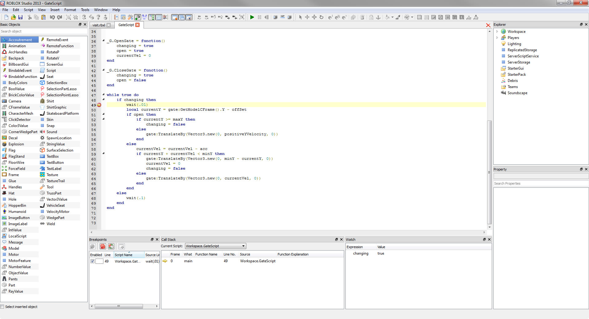Uncheck the Enabled checkbox for breakpoint 49
589x319 pixels.
92,261
